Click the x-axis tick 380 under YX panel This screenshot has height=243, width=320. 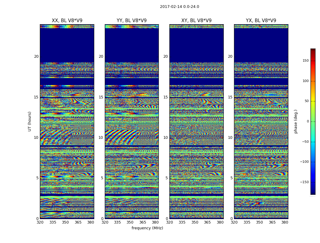[x=285, y=222]
